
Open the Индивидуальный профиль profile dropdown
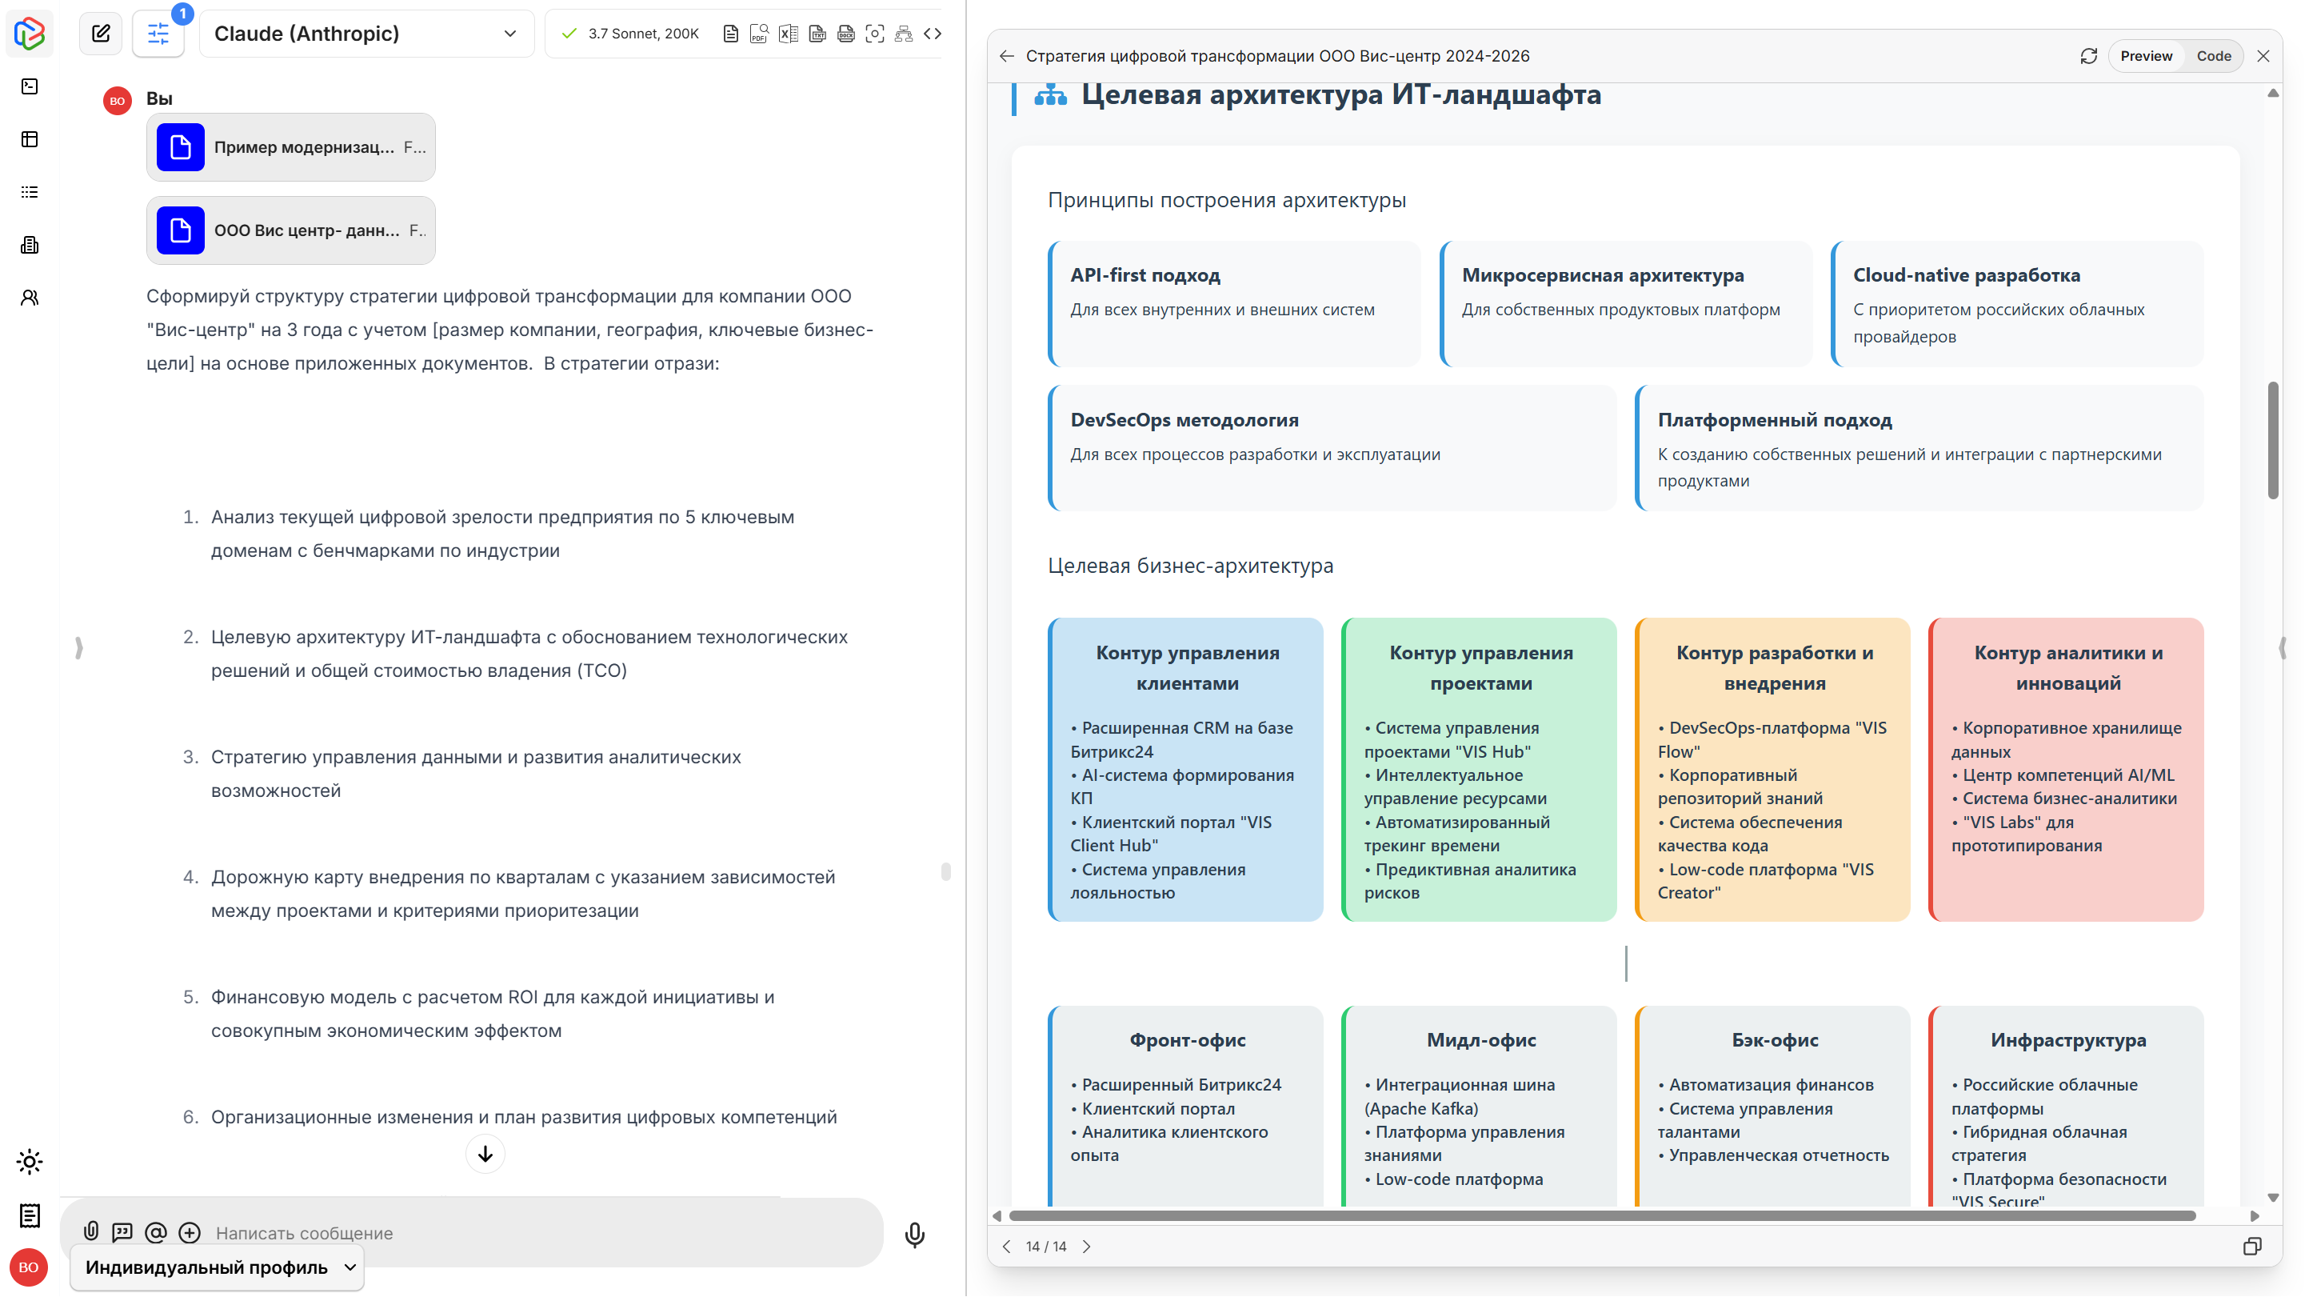coord(217,1267)
